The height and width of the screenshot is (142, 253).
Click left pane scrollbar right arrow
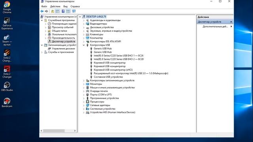pos(75,131)
